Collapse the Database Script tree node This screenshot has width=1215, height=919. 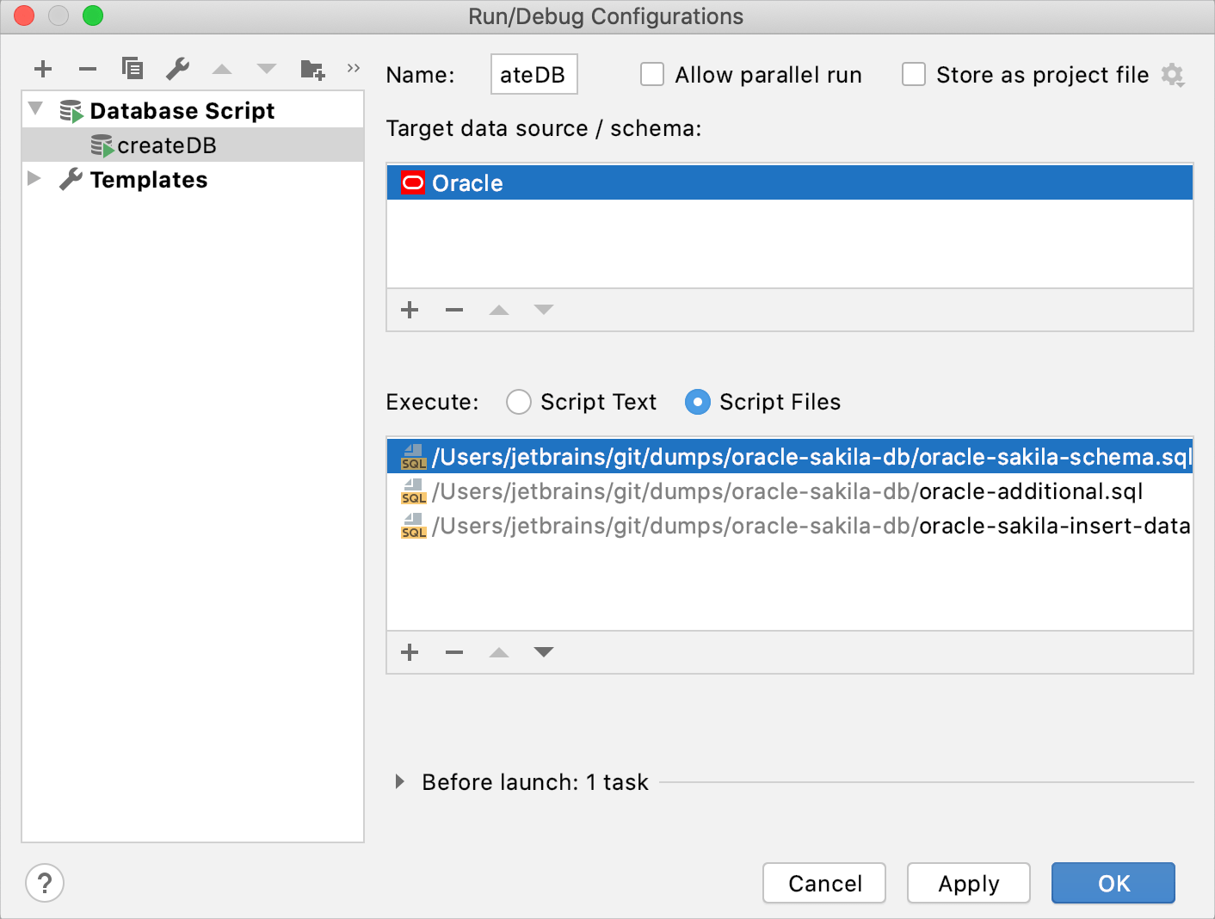tap(35, 109)
